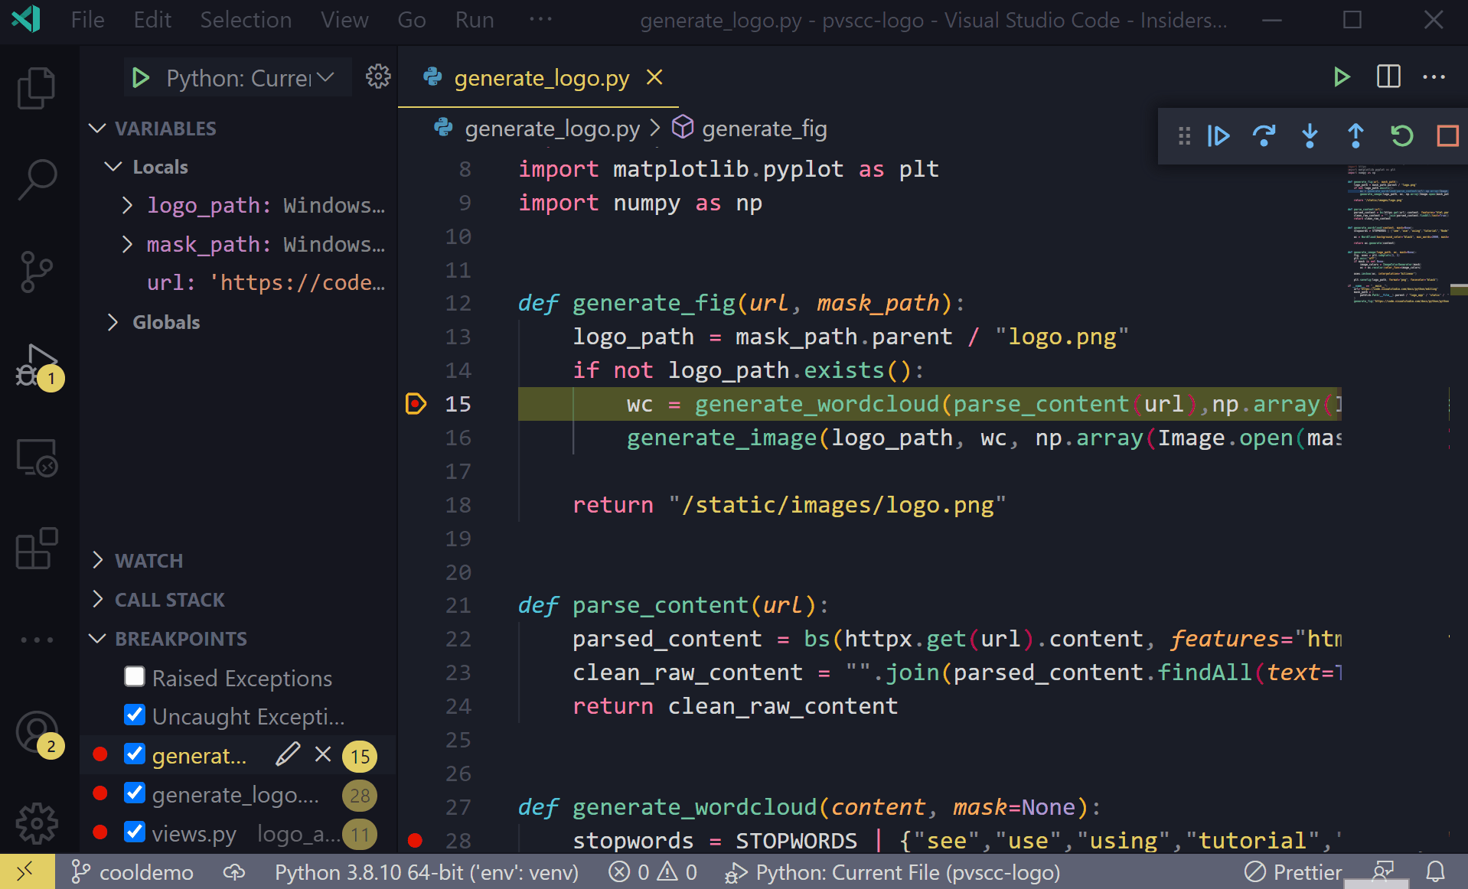Screen dimensions: 1468x889
Task: Open the Run menu
Action: 473,20
